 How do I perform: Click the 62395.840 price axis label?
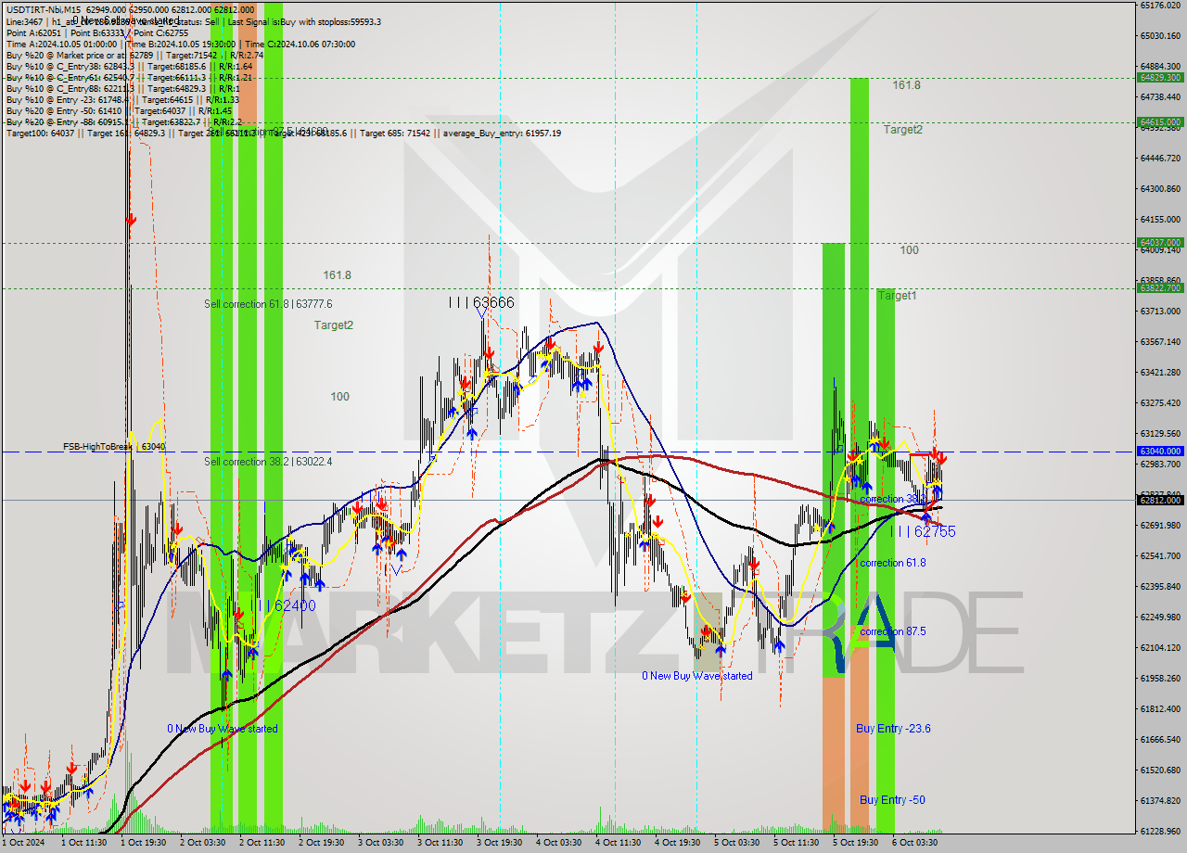coord(1160,587)
